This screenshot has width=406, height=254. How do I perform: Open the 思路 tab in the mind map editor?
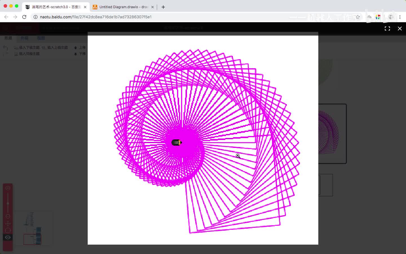8,38
